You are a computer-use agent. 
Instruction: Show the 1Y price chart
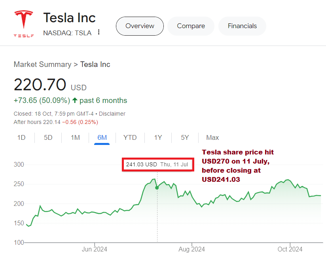[158, 138]
